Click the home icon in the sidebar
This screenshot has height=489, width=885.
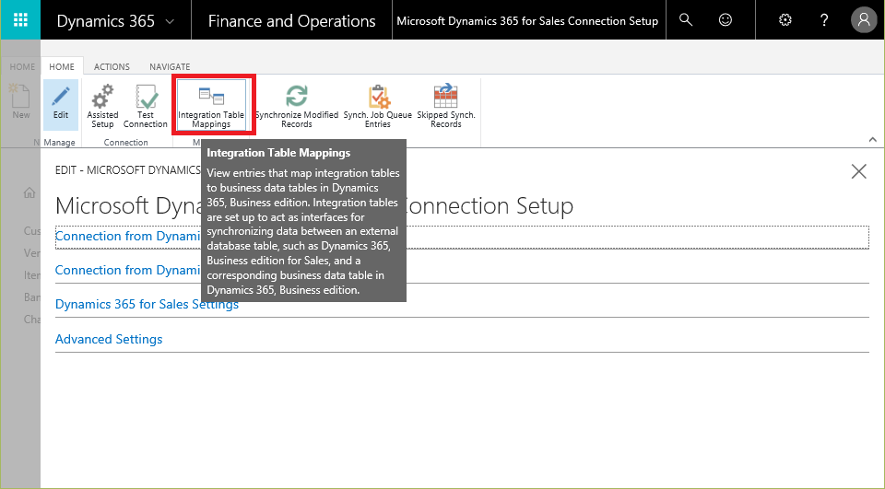[x=29, y=192]
